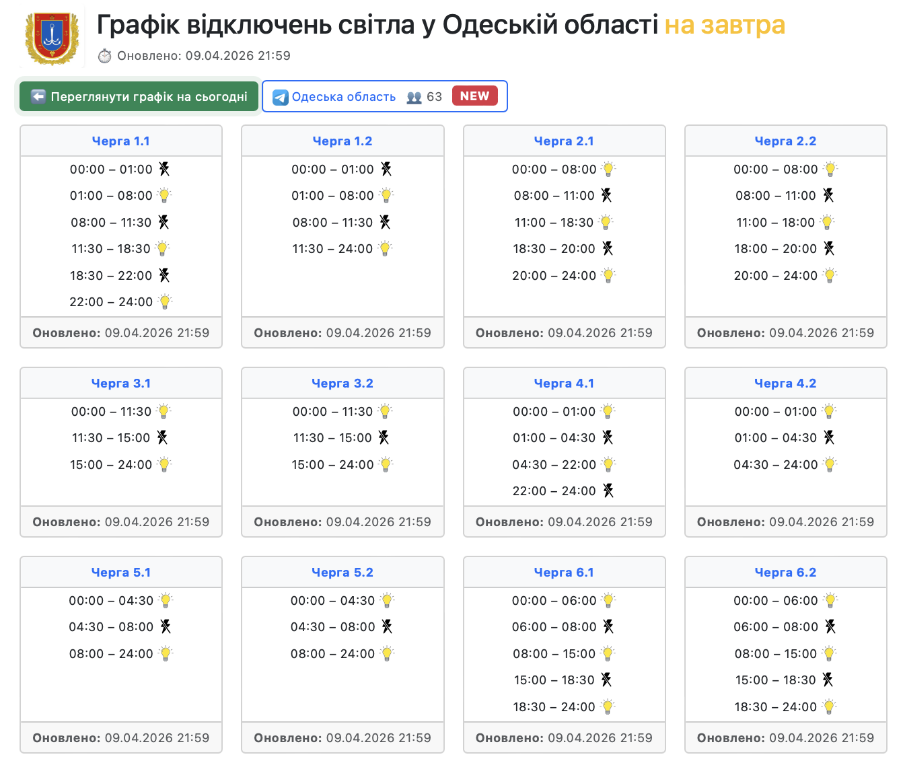Click the light bulb icon for Черга 6.2 18:30 – 24:00
Image resolution: width=903 pixels, height=763 pixels.
[x=829, y=707]
